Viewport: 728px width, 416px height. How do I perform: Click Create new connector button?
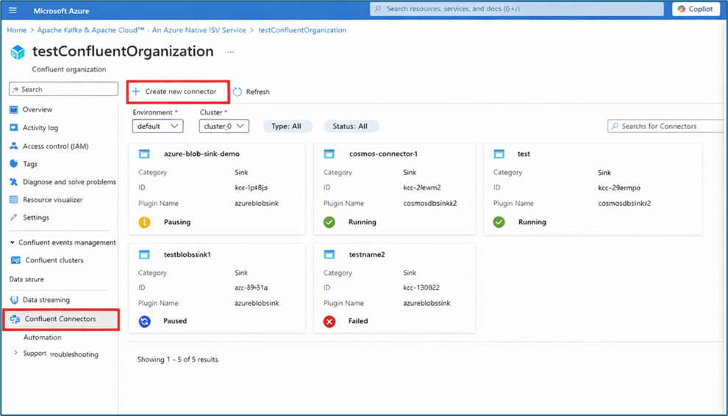(178, 91)
